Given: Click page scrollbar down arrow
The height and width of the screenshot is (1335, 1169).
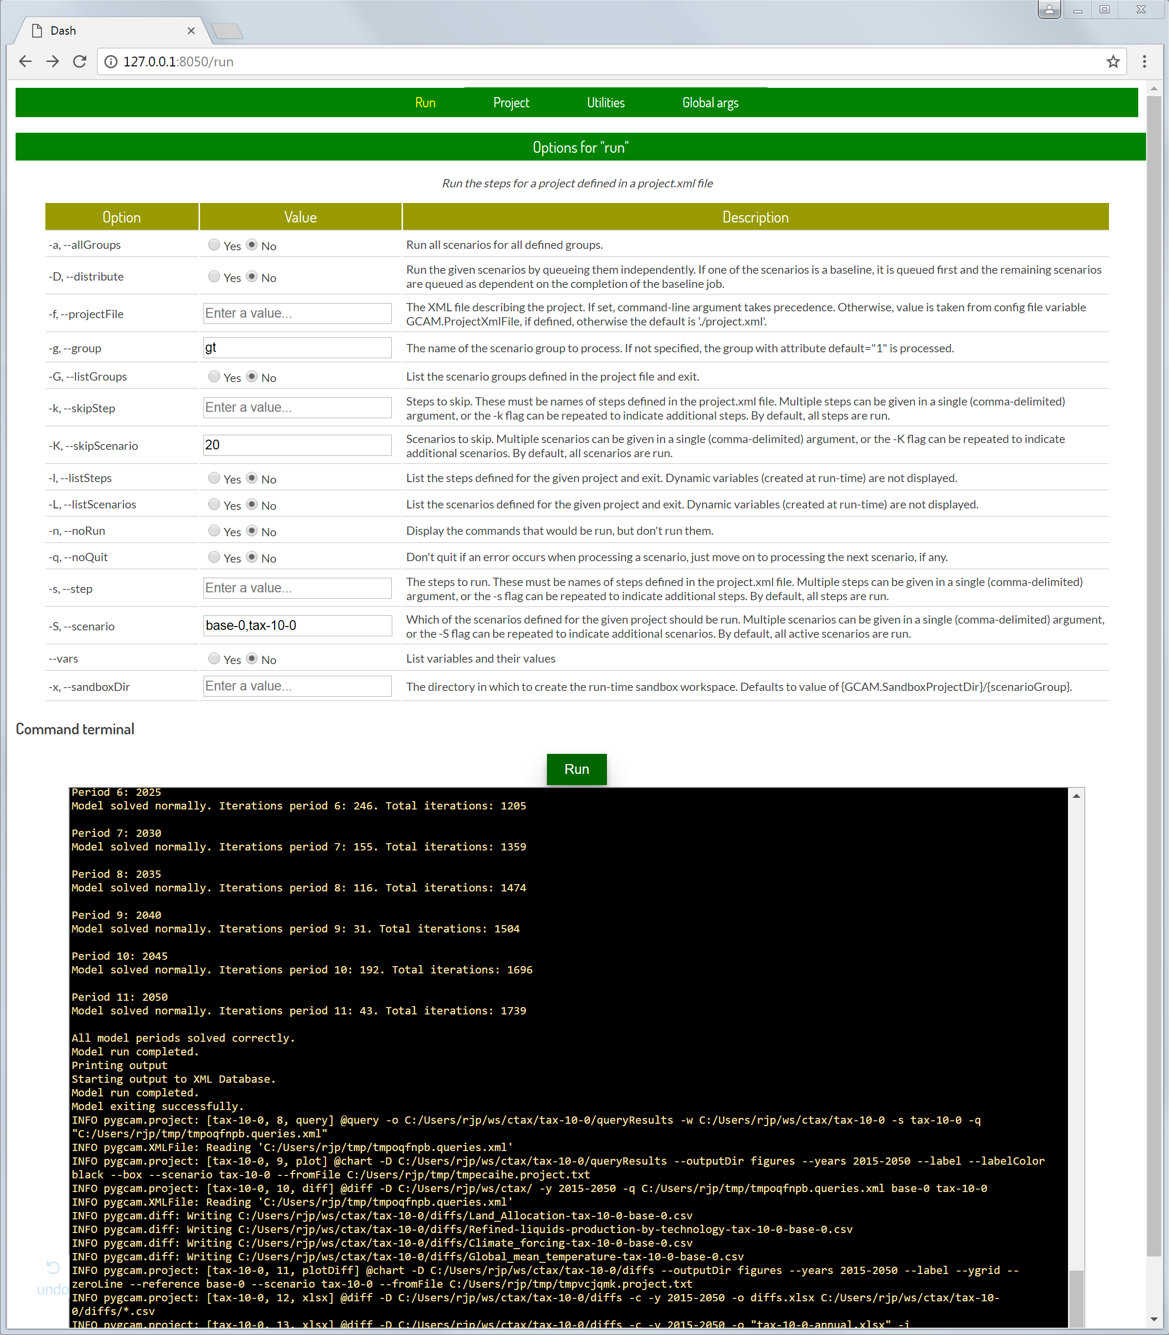Looking at the screenshot, I should click(x=1153, y=1319).
